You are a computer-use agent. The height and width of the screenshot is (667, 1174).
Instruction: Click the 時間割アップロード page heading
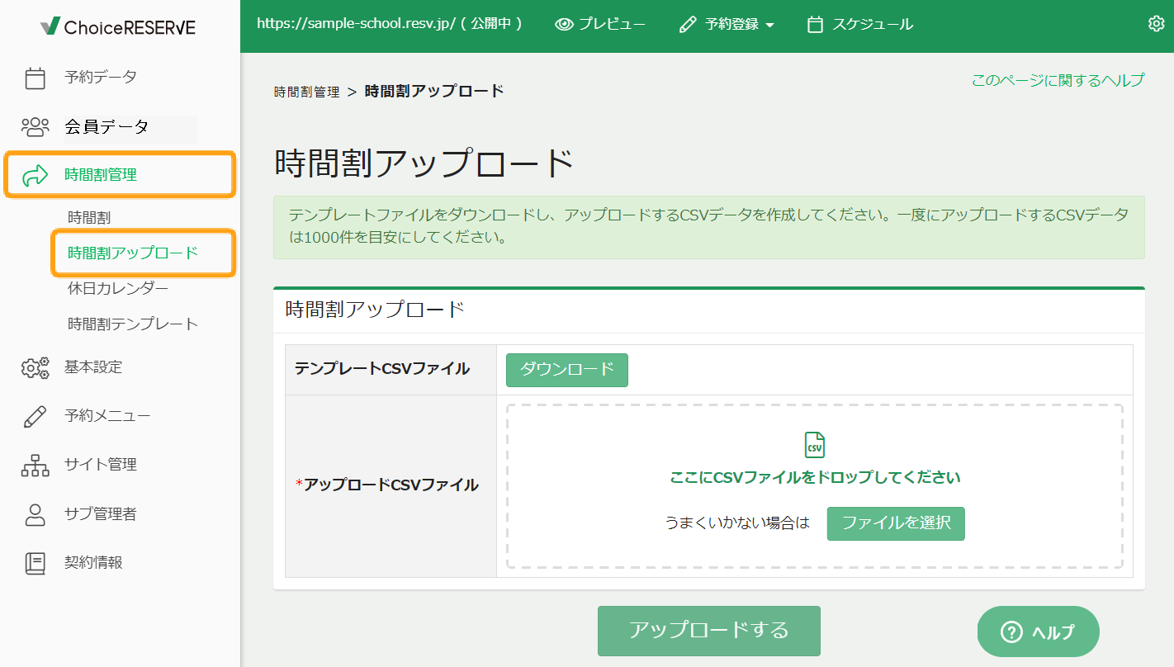(424, 163)
